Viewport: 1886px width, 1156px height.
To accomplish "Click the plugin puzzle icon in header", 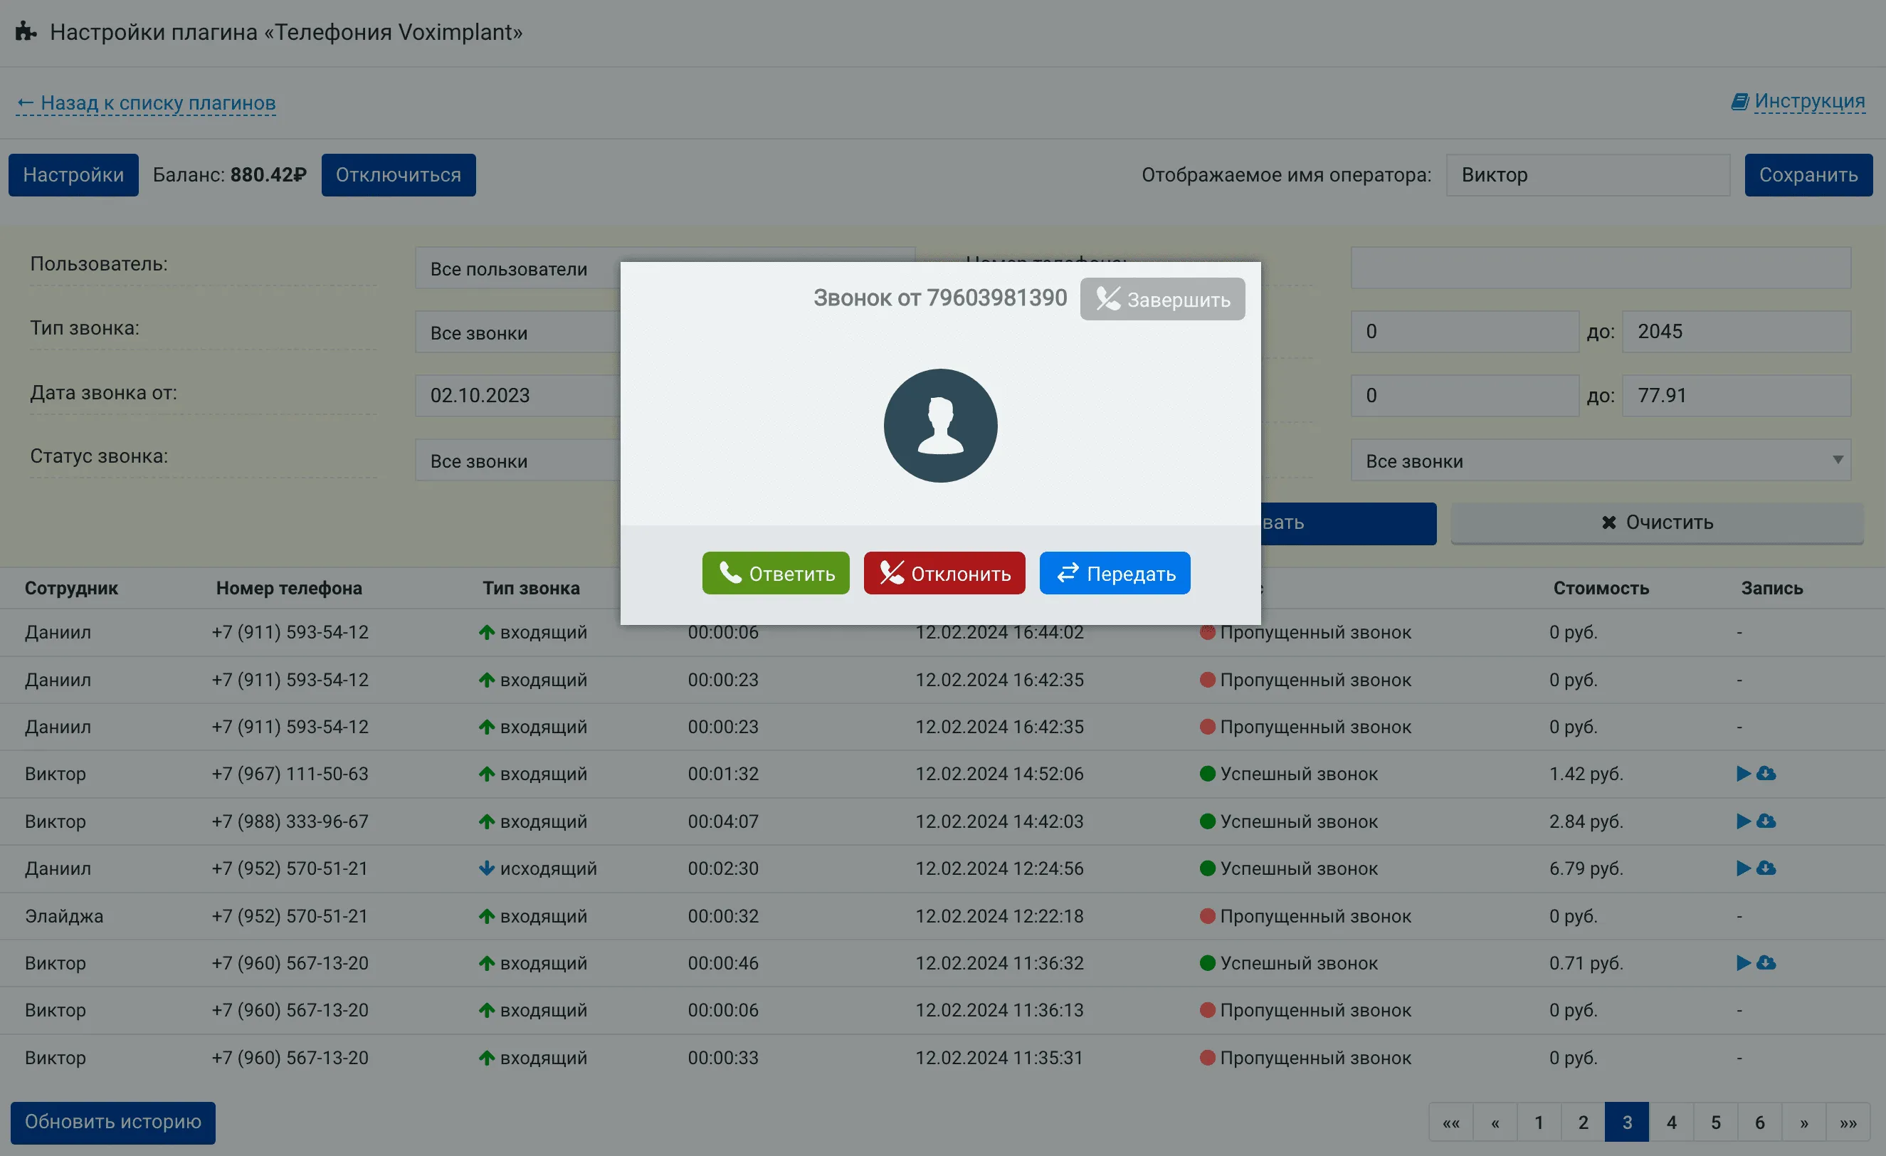I will coord(26,31).
